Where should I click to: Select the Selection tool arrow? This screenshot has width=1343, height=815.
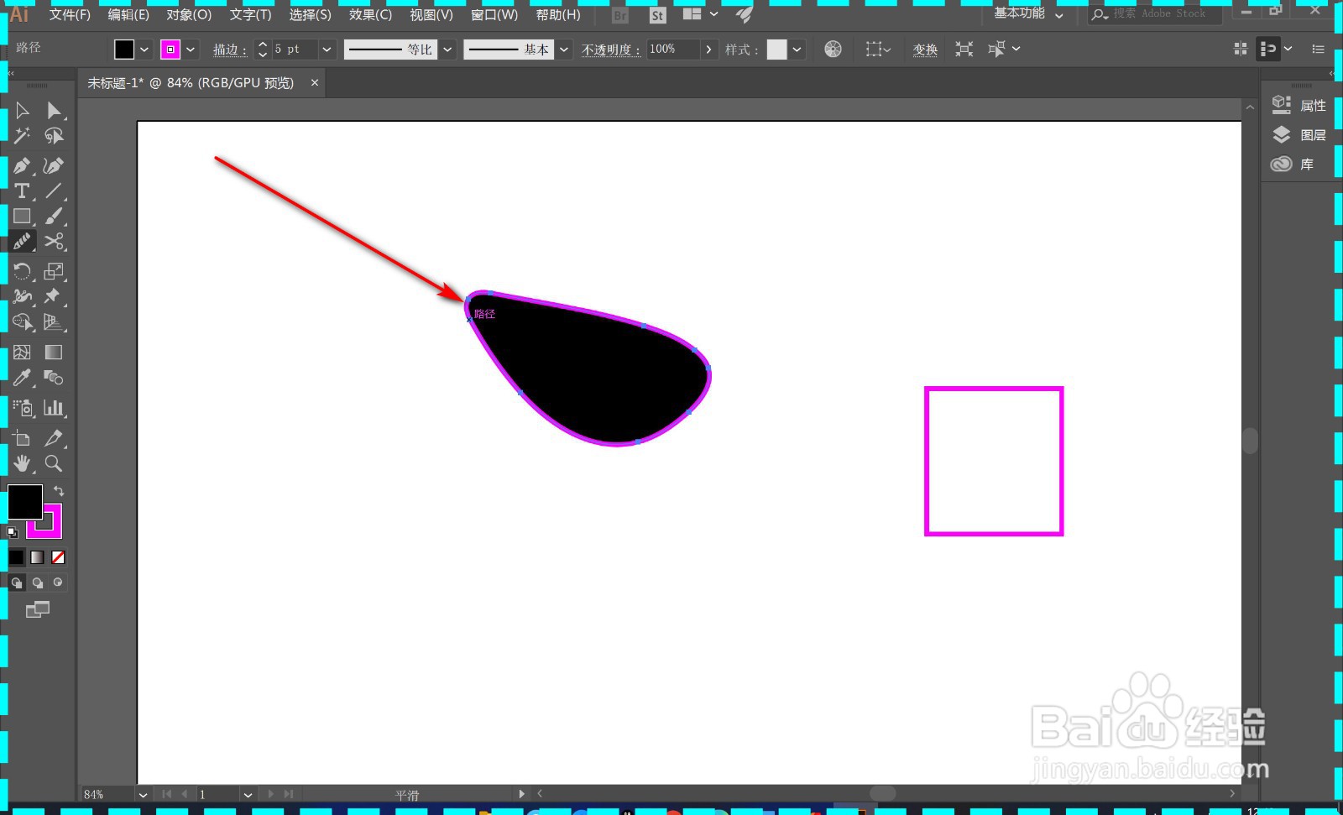click(x=23, y=110)
